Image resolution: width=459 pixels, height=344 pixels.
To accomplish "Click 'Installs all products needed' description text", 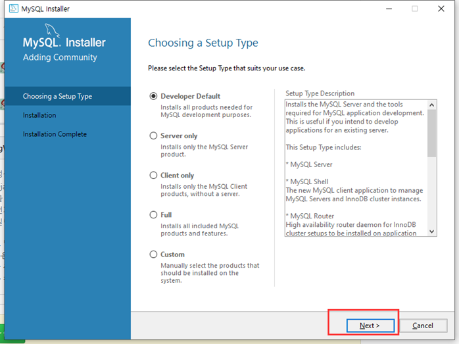I will (206, 111).
